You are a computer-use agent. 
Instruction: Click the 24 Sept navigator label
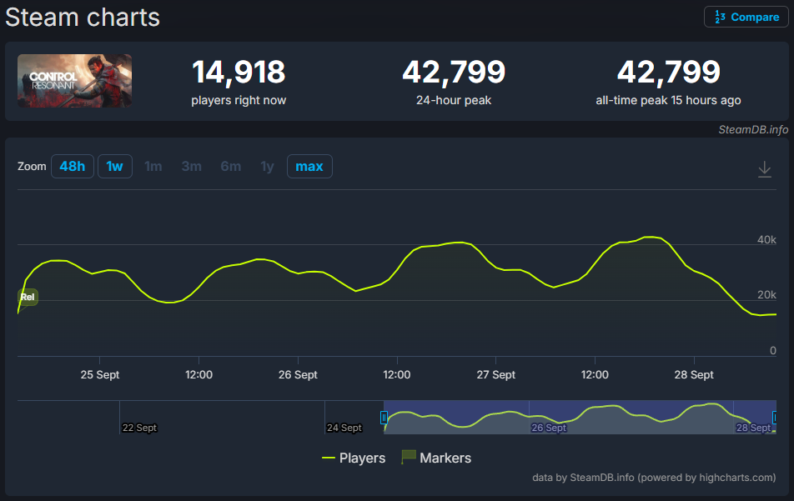tap(344, 428)
